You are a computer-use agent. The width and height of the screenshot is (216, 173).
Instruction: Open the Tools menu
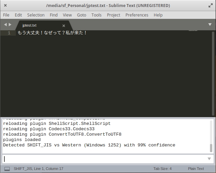97,15
